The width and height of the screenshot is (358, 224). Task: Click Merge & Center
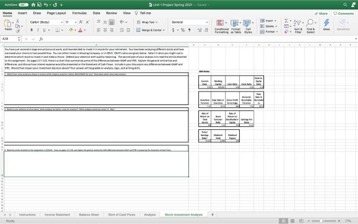[150, 30]
